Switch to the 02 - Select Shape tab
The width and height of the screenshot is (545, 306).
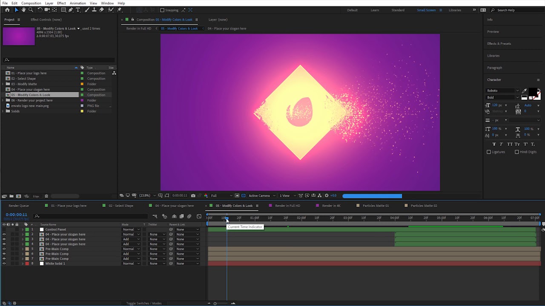121,206
